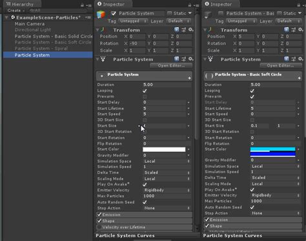Click Particle System component icon in right Inspector

tap(210, 59)
